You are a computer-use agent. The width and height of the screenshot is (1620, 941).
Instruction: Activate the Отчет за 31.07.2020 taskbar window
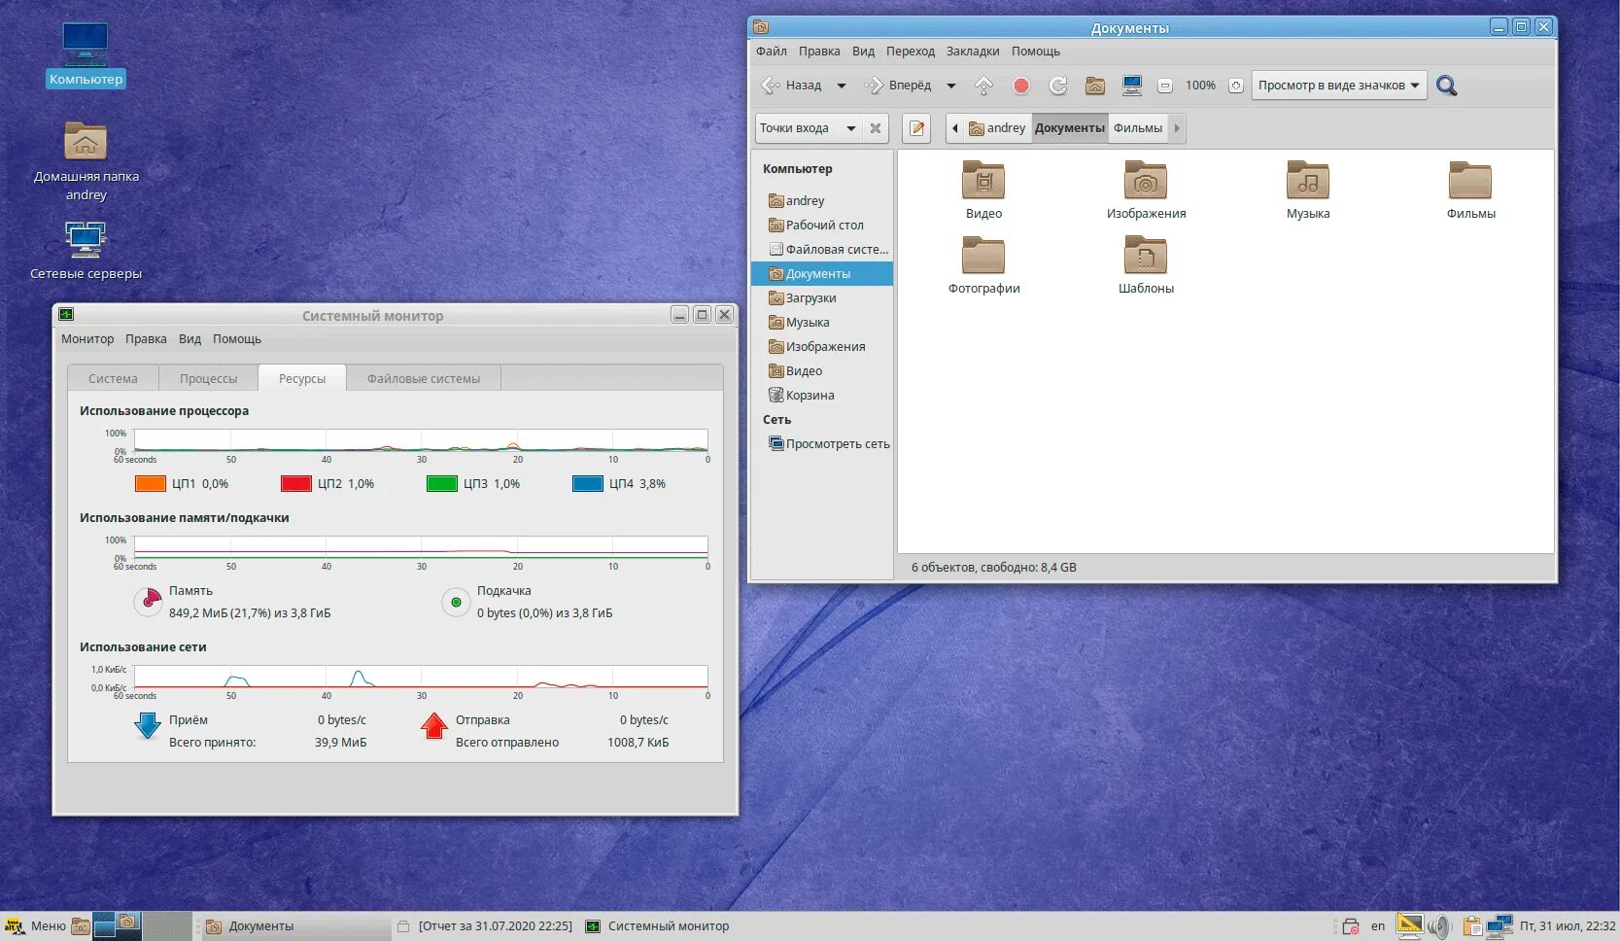click(486, 926)
